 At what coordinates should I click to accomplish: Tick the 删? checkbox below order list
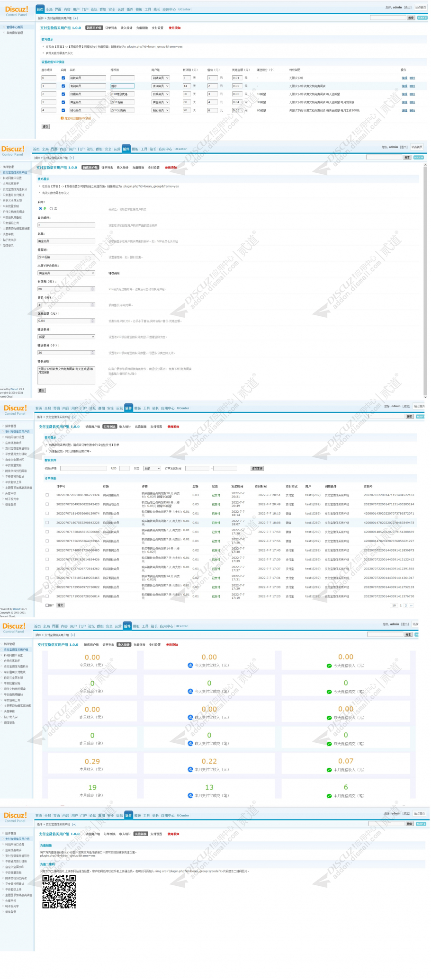tap(47, 605)
